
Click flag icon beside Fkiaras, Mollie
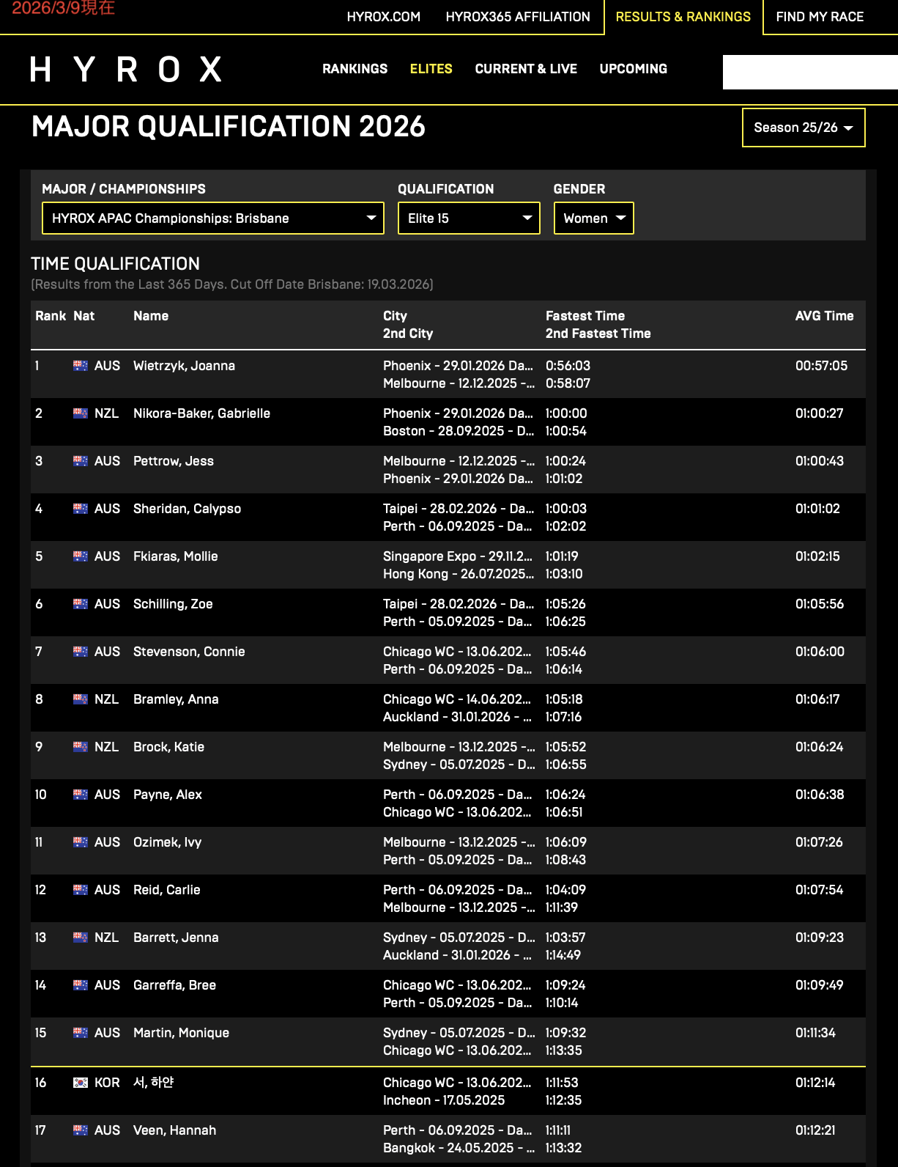tap(81, 556)
